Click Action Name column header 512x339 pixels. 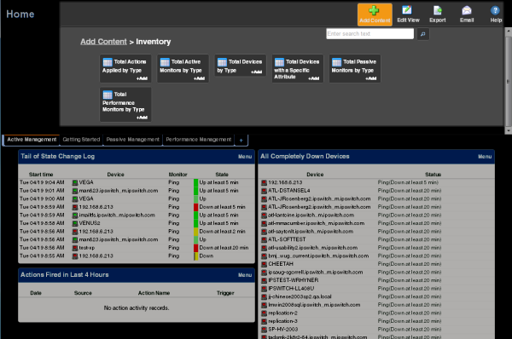[154, 293]
